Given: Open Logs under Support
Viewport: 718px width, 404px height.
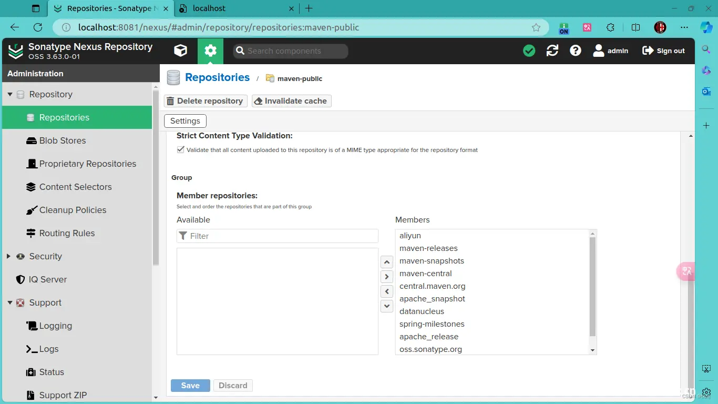Looking at the screenshot, I should pos(77,349).
